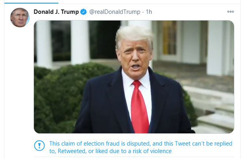This screenshot has width=245, height=159.
Task: Click the blue verified checkmark badge
Action: tap(83, 12)
